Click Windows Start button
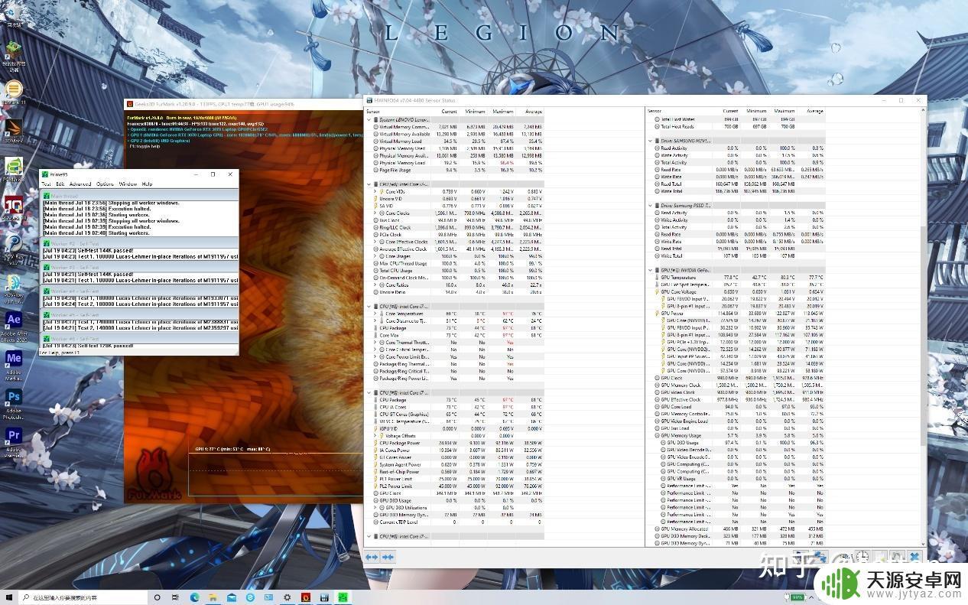Screen dimensions: 968x605 tap(10, 597)
